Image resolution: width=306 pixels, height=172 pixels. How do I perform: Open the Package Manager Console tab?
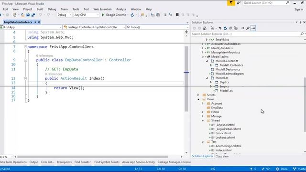pyautogui.click(x=174, y=162)
